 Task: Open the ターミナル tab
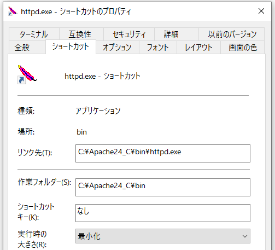(x=34, y=34)
